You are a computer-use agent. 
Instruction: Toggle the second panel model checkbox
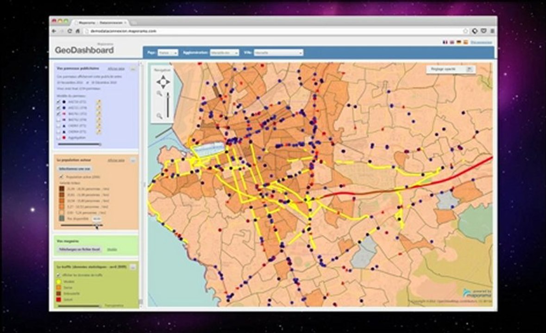coord(58,108)
